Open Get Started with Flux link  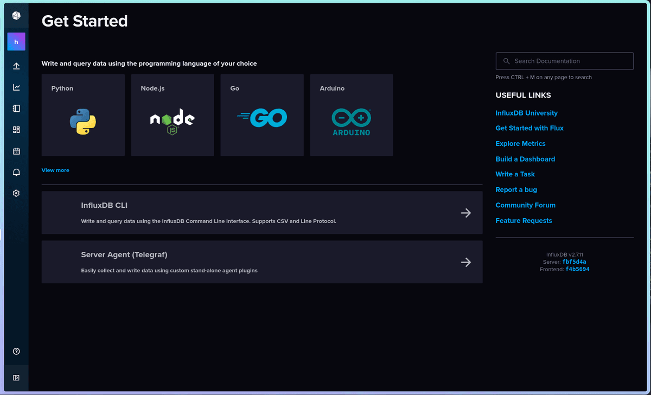tap(529, 128)
